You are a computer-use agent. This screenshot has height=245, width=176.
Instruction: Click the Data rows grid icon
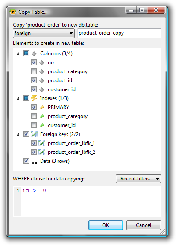[34, 161]
